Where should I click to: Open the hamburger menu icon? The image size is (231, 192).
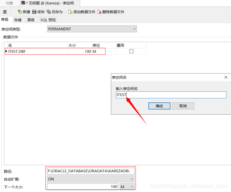point(5,12)
